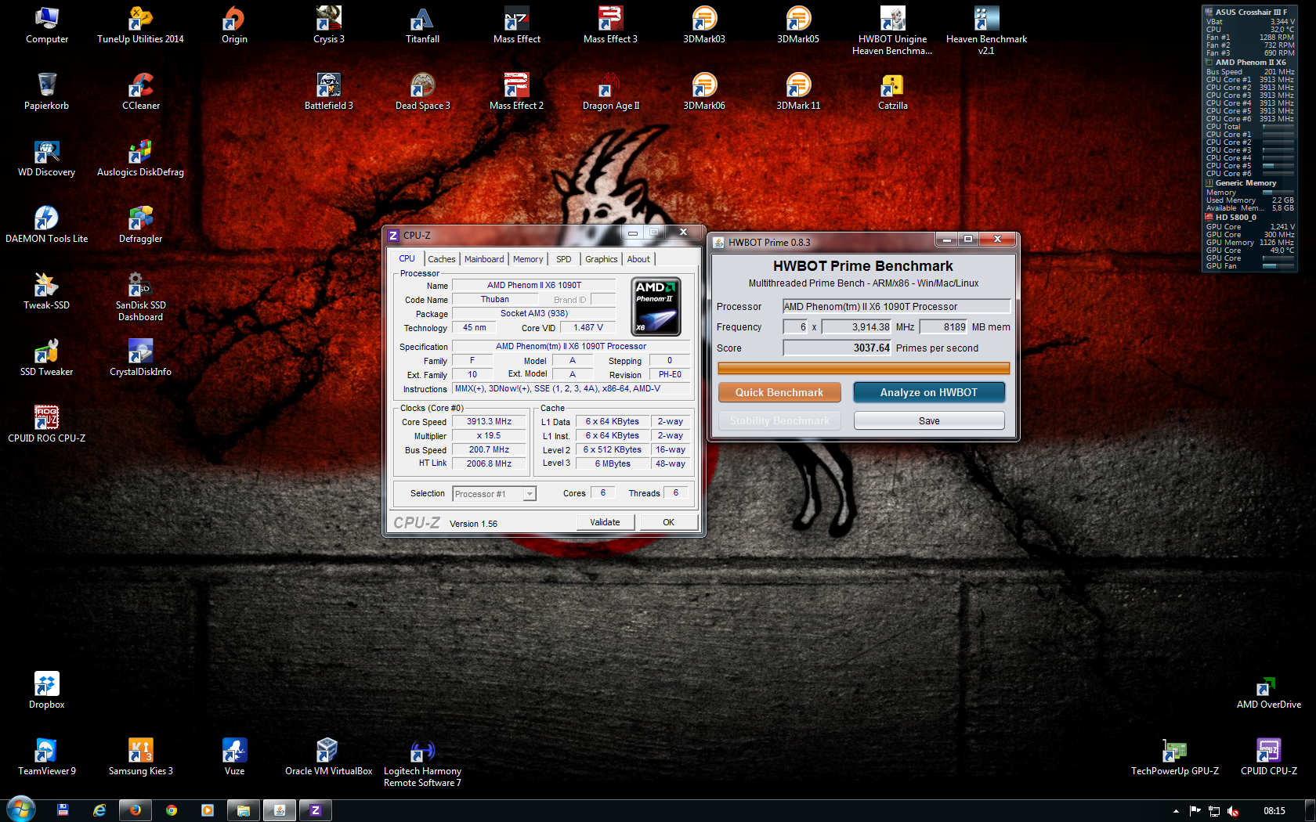Open the Catzilla desktop icon
Viewport: 1316px width, 822px height.
click(892, 92)
